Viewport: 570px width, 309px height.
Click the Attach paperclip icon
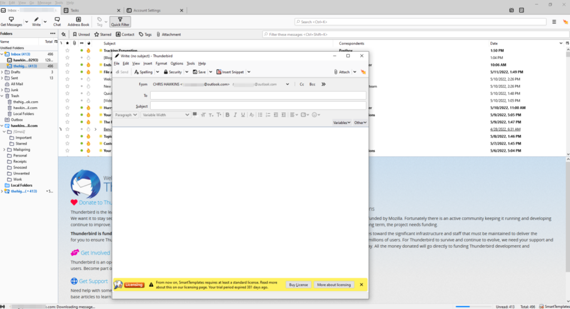point(336,72)
